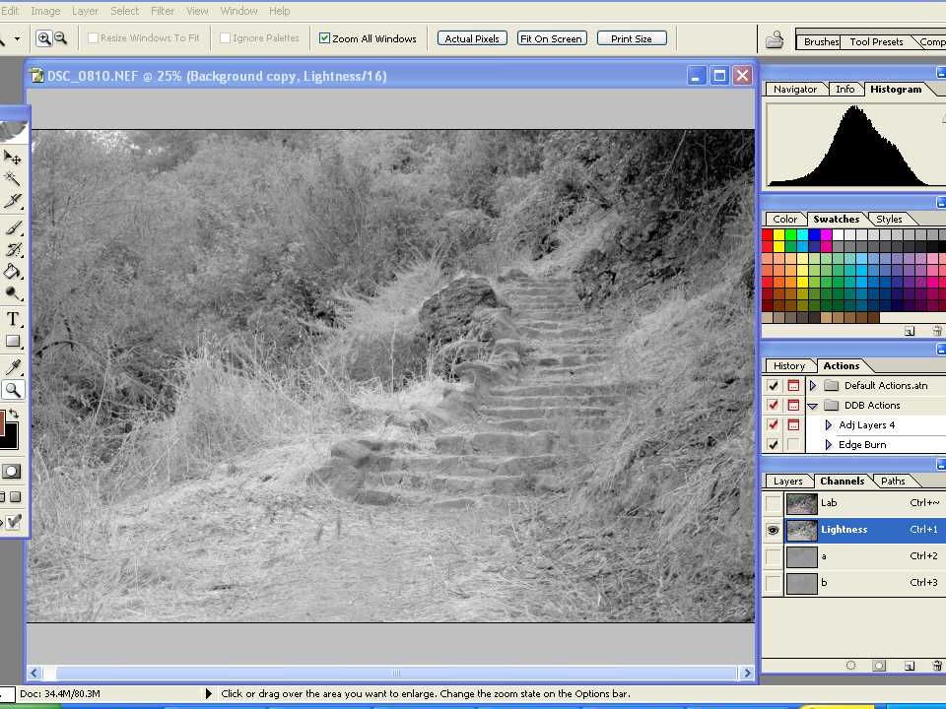Select the Move tool
The width and height of the screenshot is (946, 709).
[x=12, y=158]
